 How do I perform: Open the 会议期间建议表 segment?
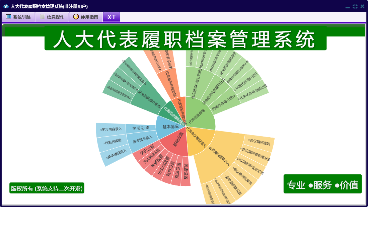tap(233, 185)
